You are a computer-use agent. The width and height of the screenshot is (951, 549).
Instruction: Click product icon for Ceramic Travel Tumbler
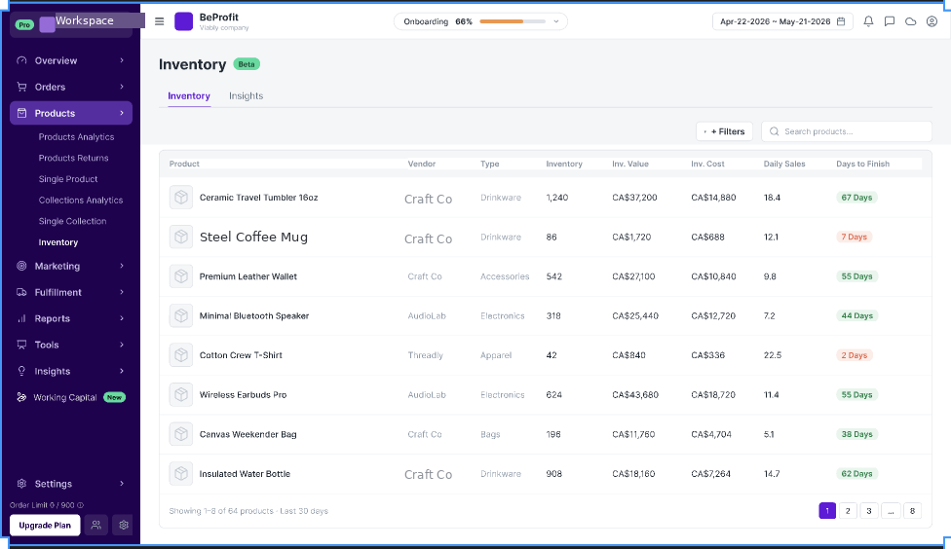180,198
